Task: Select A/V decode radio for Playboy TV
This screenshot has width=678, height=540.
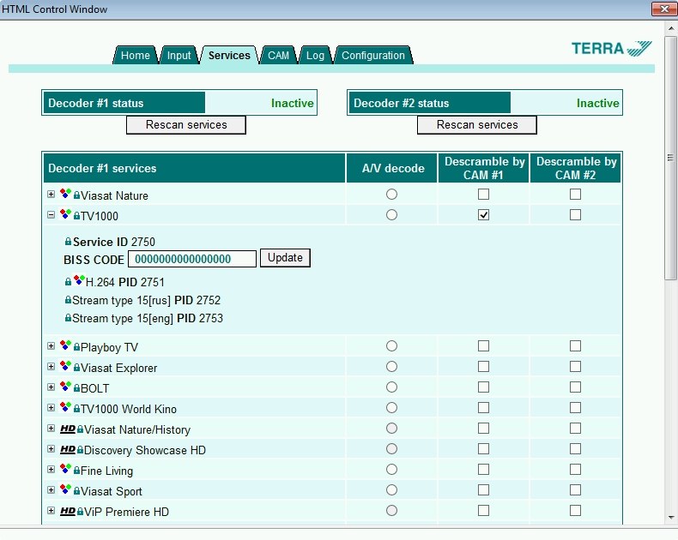Action: (391, 346)
